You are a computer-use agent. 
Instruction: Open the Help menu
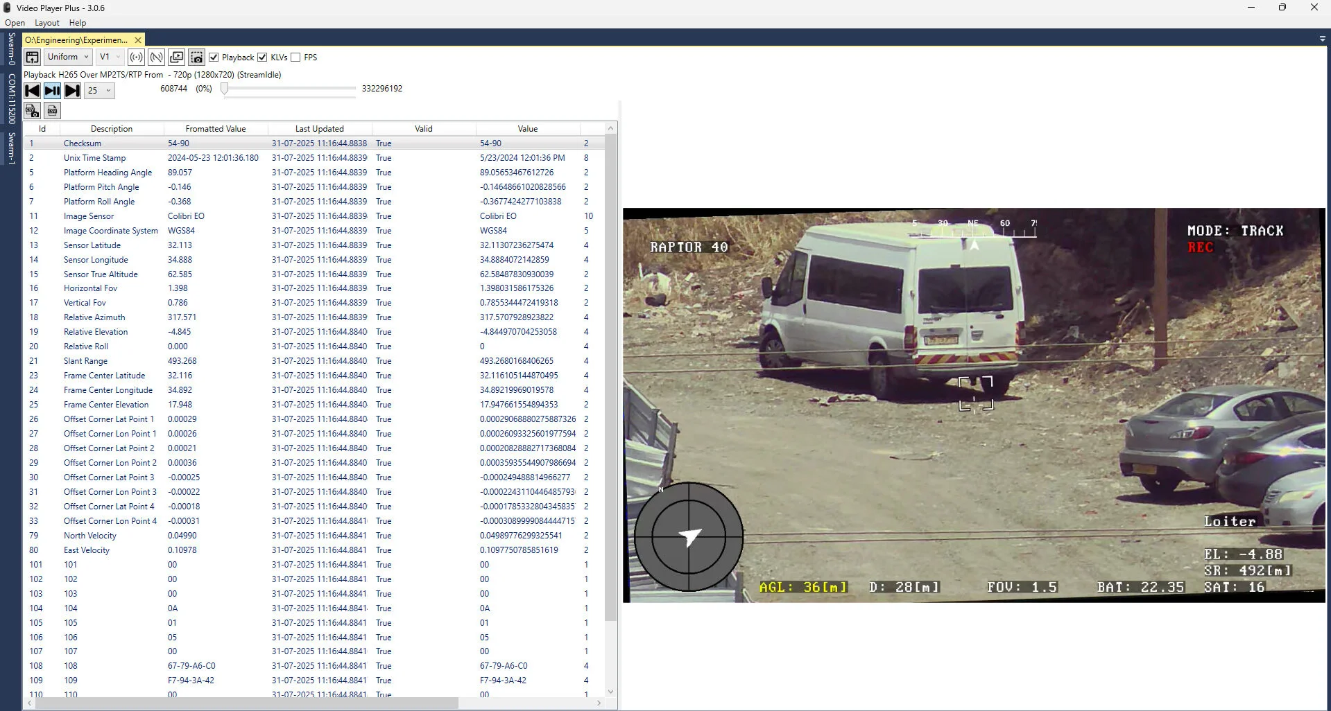(x=78, y=23)
